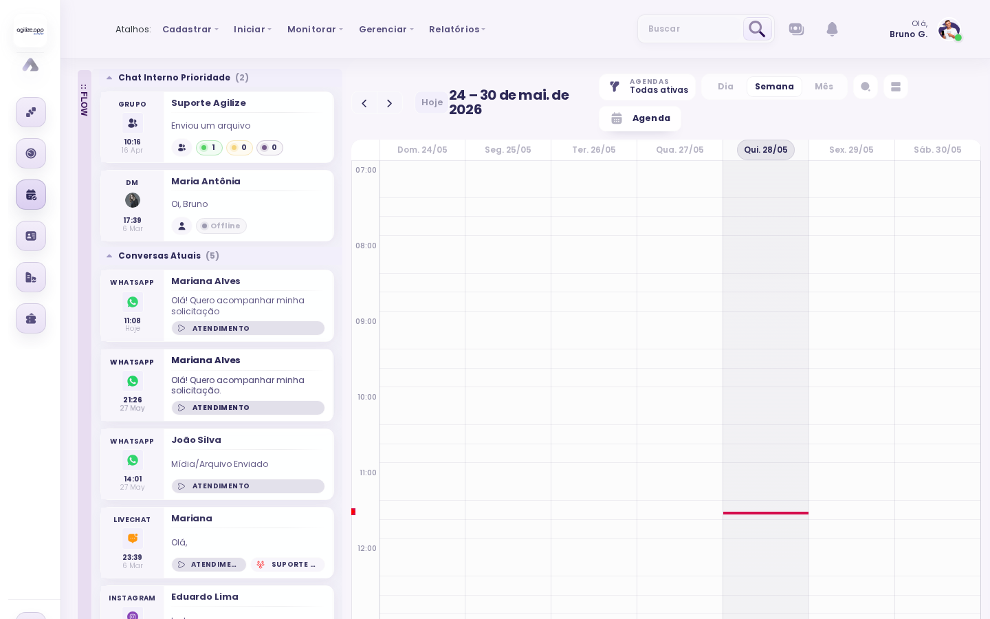The image size is (990, 619).
Task: Go to previous week arrow
Action: point(364,103)
